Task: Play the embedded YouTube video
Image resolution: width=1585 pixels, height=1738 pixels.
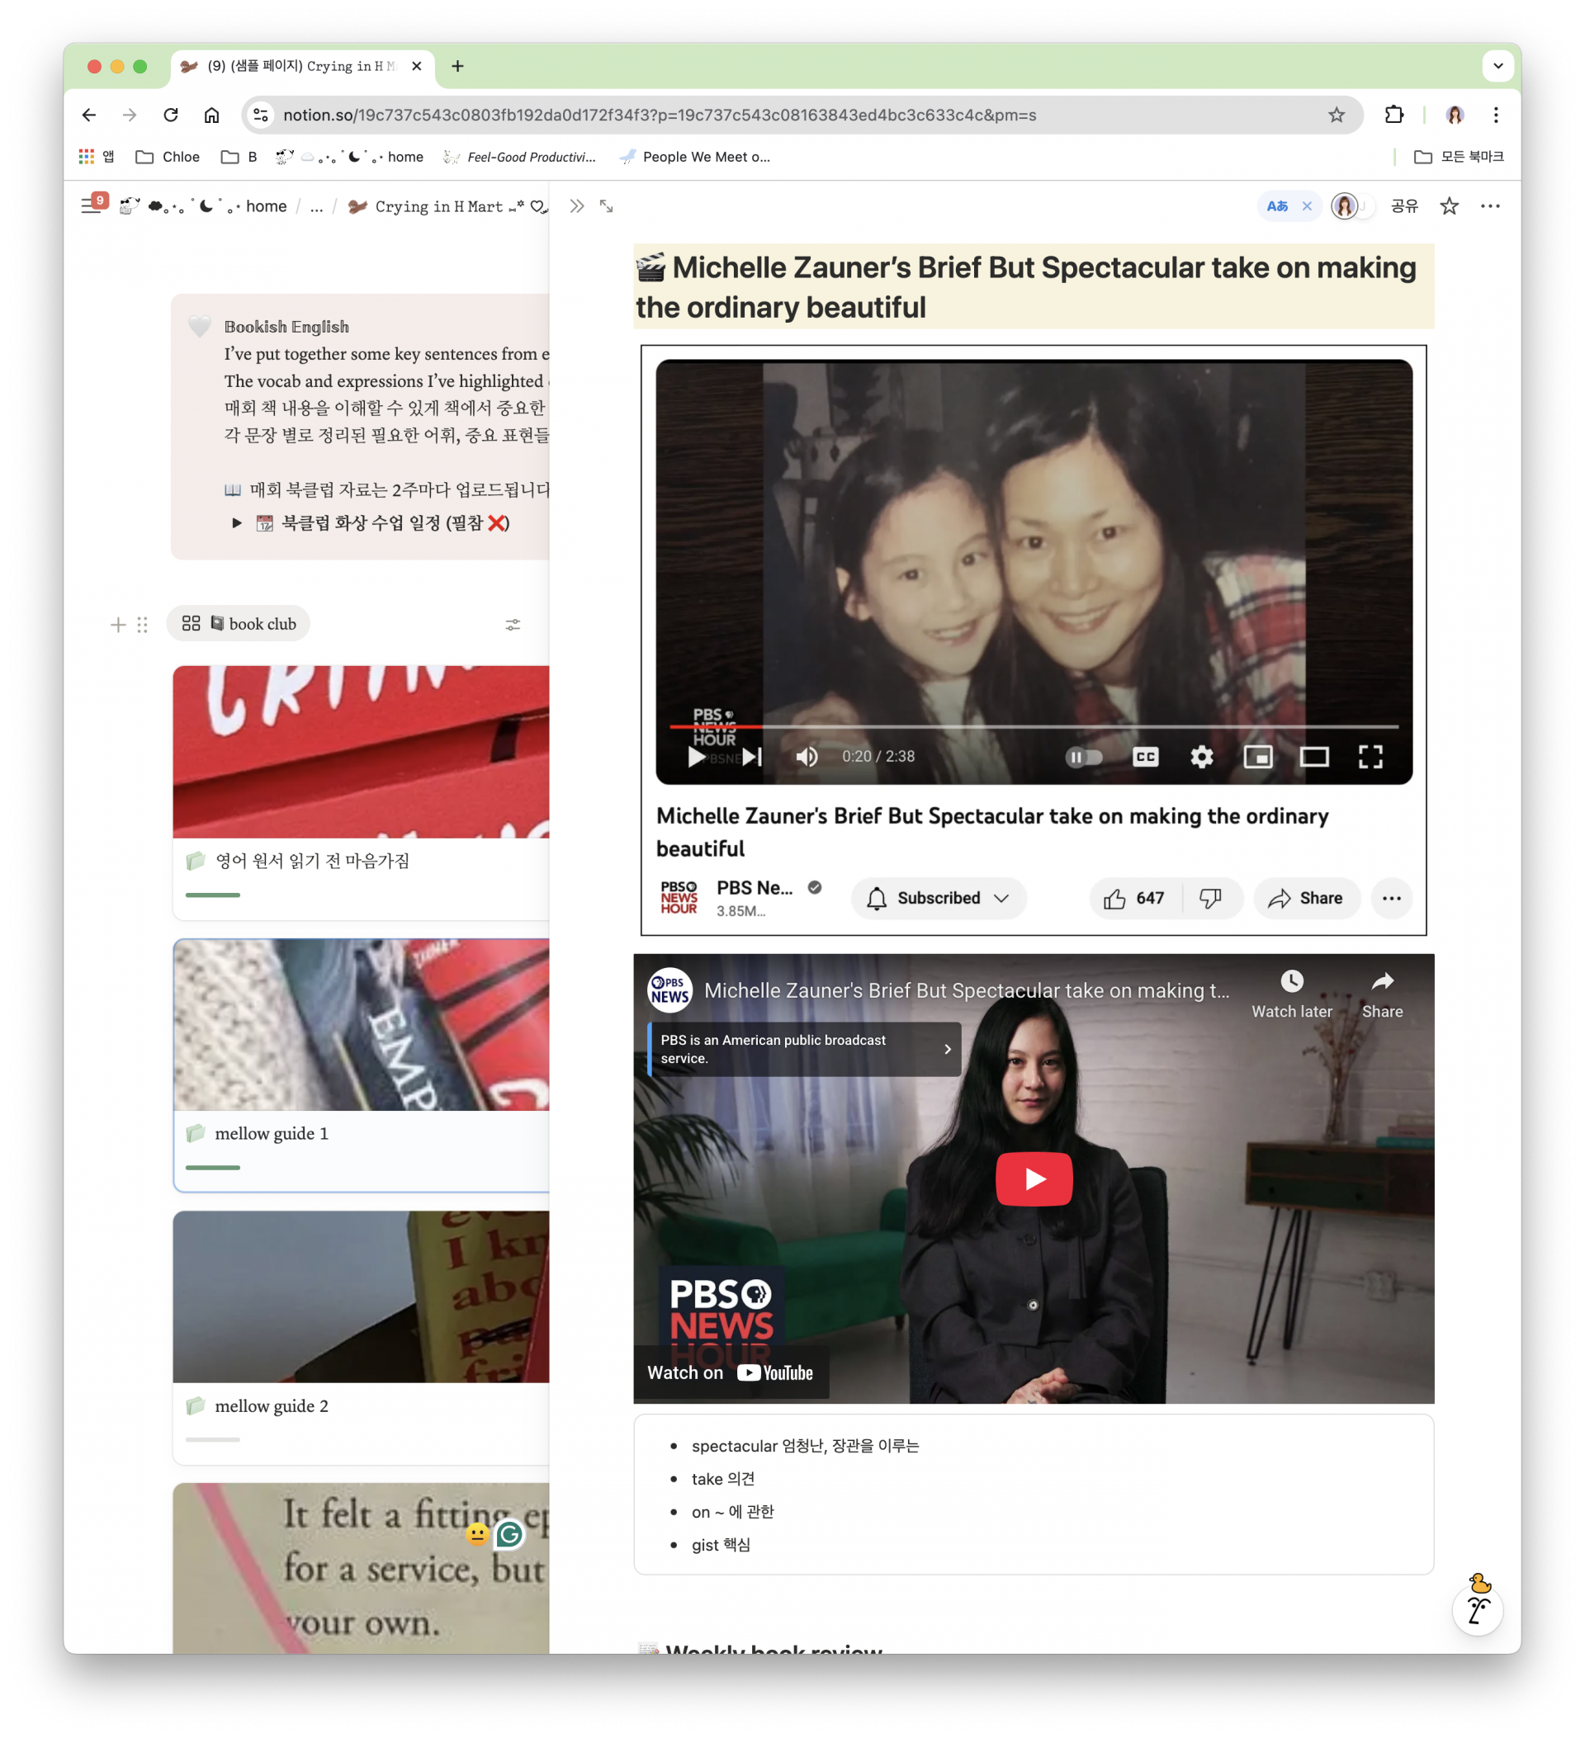Action: point(1033,1178)
